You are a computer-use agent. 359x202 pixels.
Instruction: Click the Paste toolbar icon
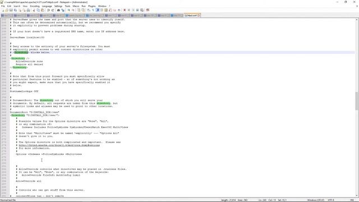(43, 10)
